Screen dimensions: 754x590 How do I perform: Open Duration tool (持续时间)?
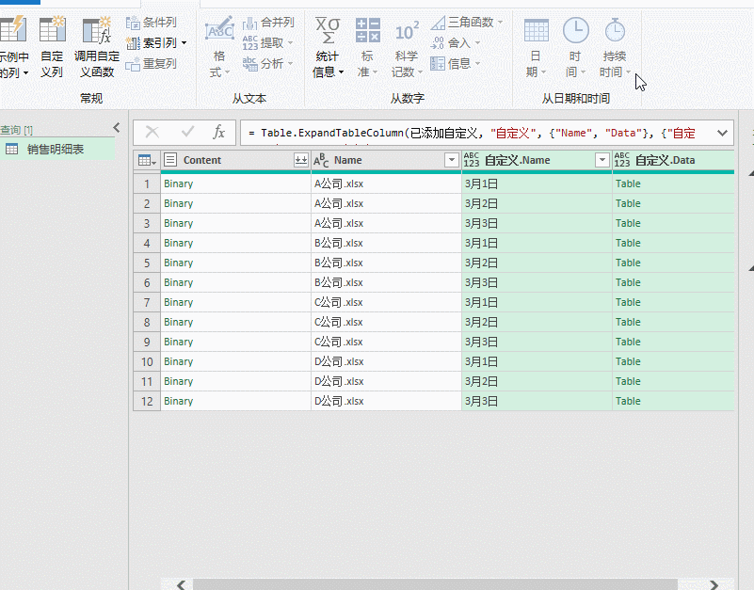[x=615, y=47]
